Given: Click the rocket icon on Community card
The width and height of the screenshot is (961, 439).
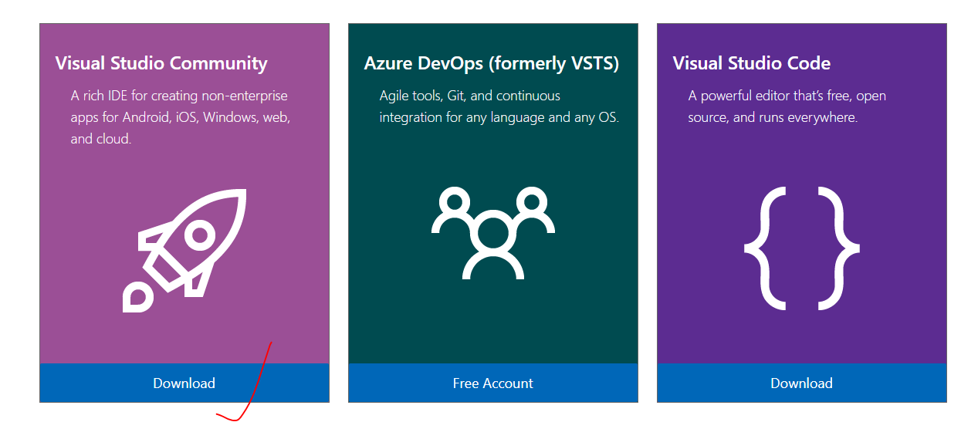Looking at the screenshot, I should pyautogui.click(x=184, y=250).
